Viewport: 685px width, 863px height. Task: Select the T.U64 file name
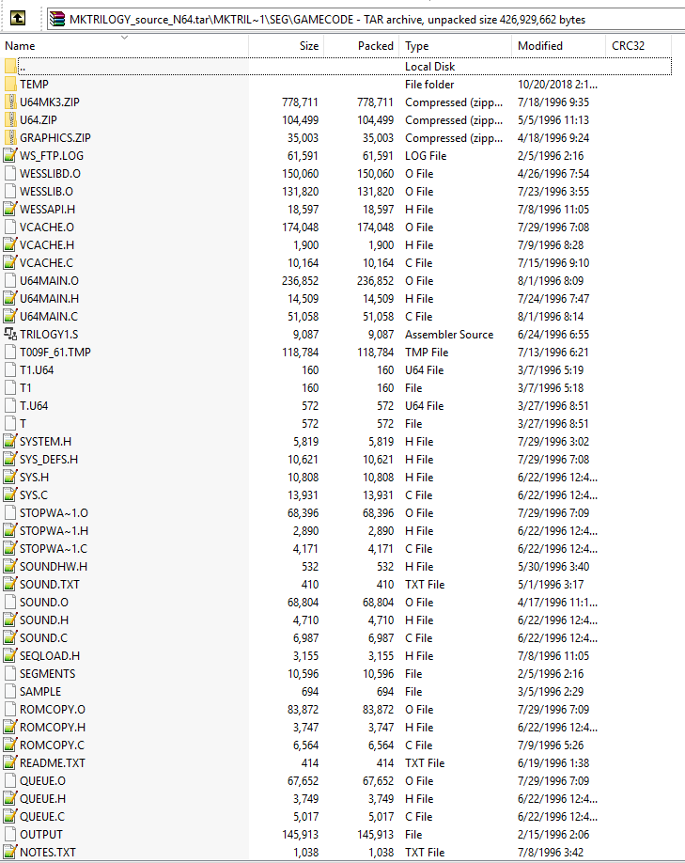click(x=34, y=405)
